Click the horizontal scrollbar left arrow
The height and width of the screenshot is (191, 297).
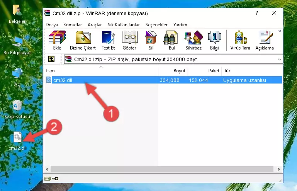click(x=47, y=169)
